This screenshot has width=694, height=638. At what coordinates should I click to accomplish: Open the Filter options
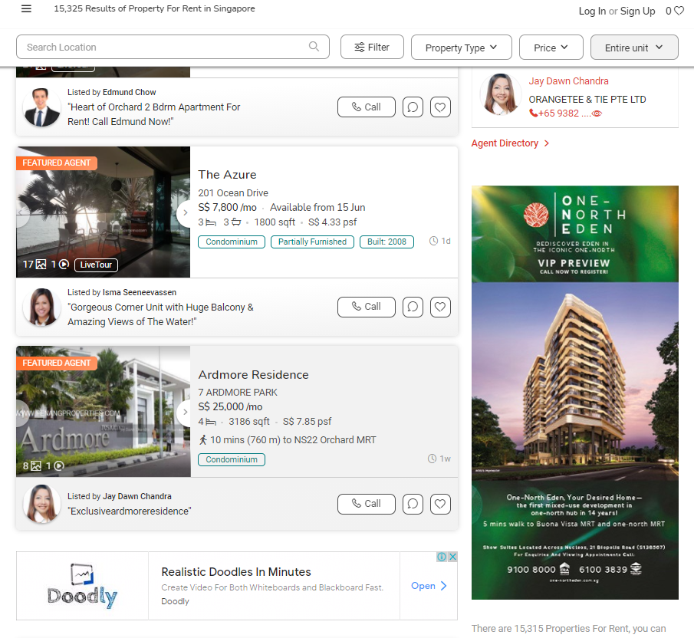tap(372, 48)
